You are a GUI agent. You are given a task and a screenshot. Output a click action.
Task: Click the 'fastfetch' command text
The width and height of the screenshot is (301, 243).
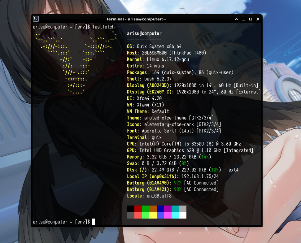[x=103, y=27]
